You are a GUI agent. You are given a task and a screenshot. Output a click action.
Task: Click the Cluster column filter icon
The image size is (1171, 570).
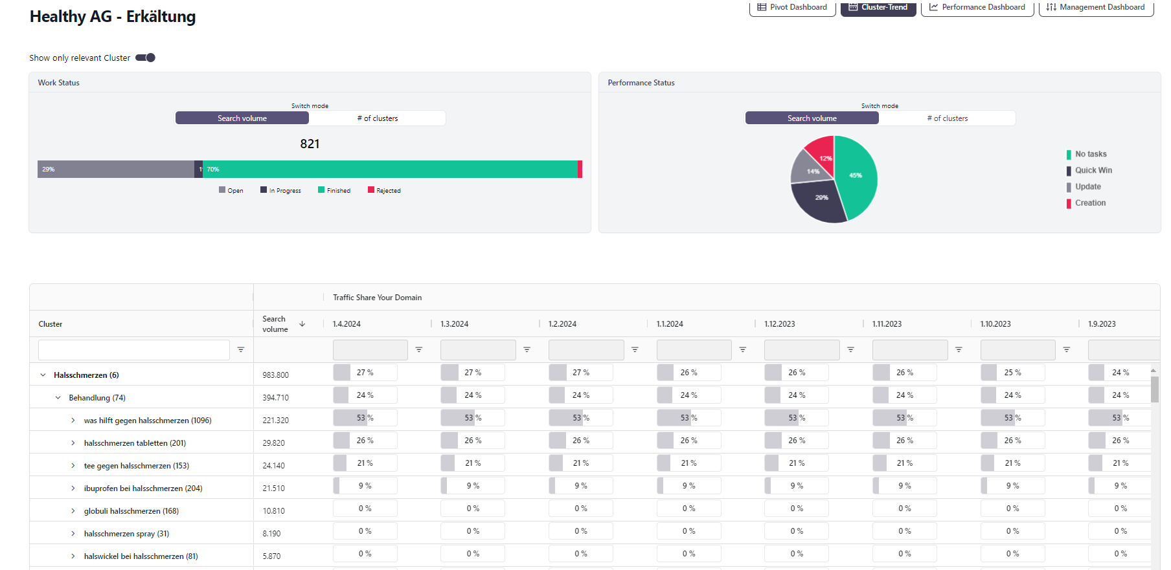click(x=241, y=349)
